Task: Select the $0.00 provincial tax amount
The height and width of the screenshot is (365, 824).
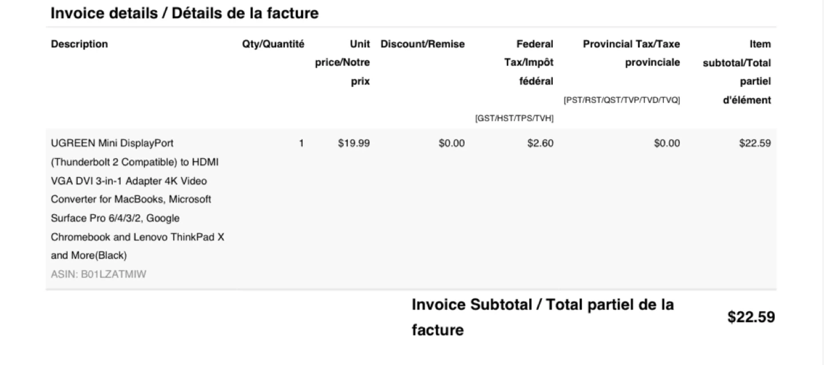Action: click(x=667, y=143)
